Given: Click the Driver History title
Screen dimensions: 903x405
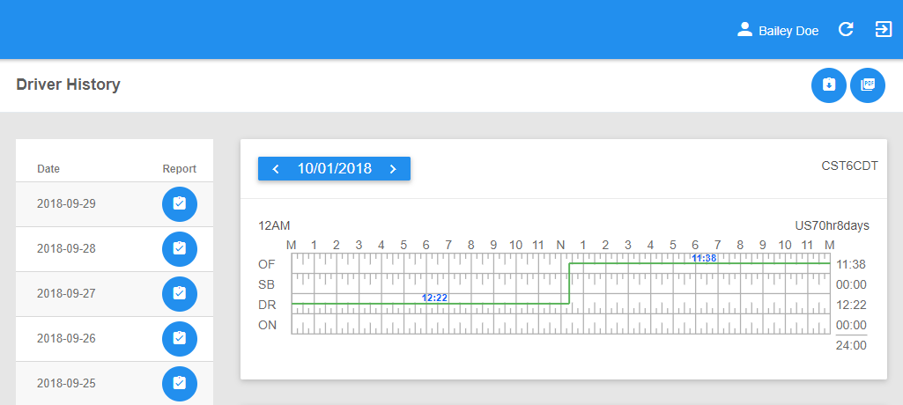Looking at the screenshot, I should 68,85.
